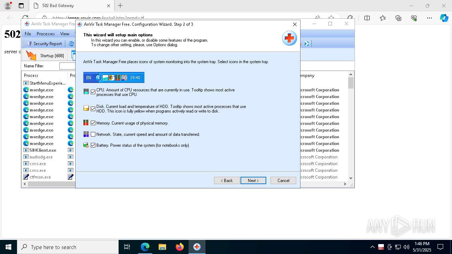452x254 pixels.
Task: Click the blue arrow icon in AnVir toolbar
Action: [307, 44]
